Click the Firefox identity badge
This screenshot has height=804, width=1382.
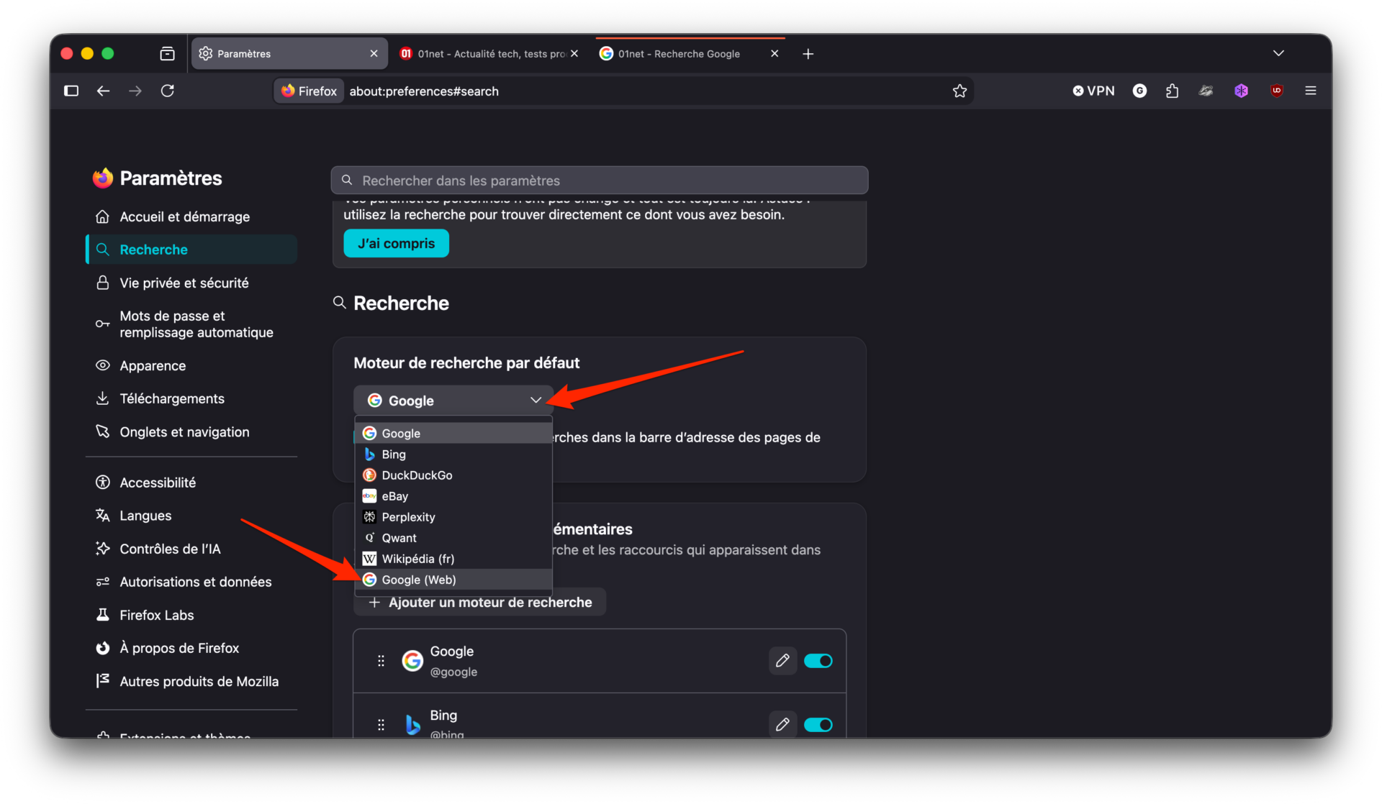[309, 91]
